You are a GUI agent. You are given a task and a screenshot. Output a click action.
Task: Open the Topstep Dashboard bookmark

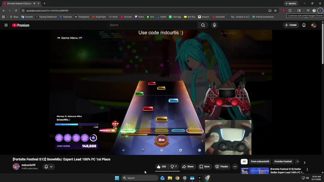point(46,17)
